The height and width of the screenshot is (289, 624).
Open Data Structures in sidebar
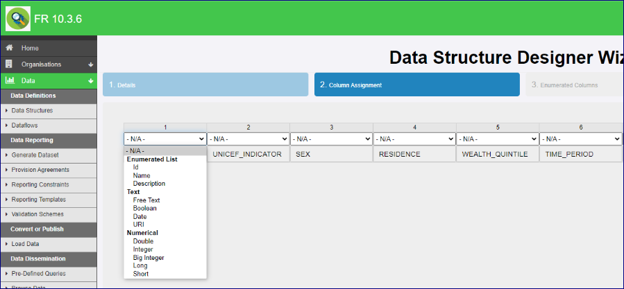coord(32,110)
